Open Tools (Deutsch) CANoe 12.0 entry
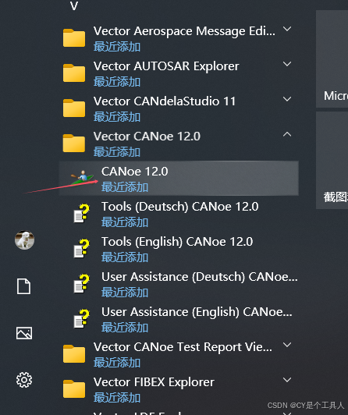The height and width of the screenshot is (415, 348). click(x=179, y=213)
